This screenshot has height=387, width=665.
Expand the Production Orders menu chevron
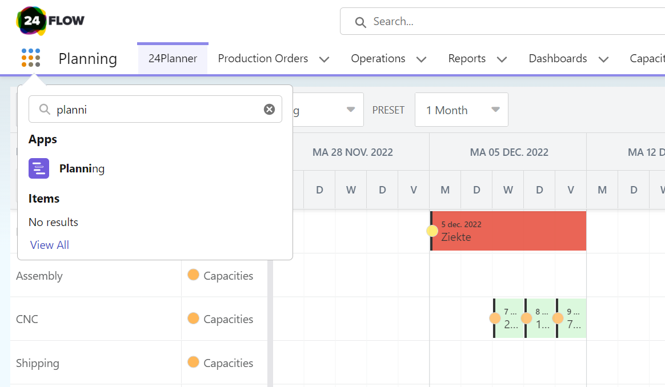tap(324, 59)
